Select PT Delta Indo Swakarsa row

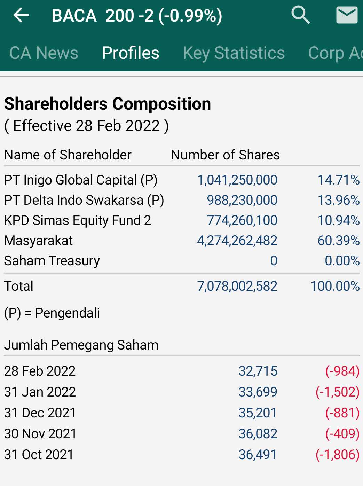tap(84, 200)
